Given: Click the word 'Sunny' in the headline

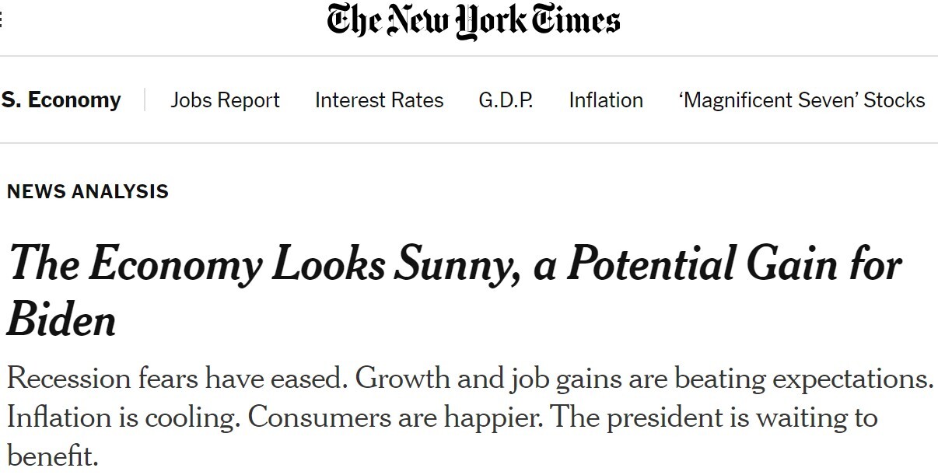Looking at the screenshot, I should (458, 265).
